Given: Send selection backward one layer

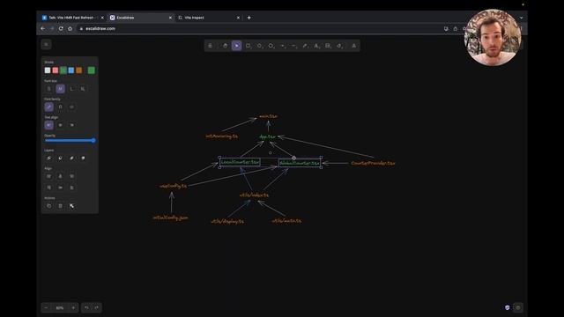Looking at the screenshot, I should coord(61,158).
